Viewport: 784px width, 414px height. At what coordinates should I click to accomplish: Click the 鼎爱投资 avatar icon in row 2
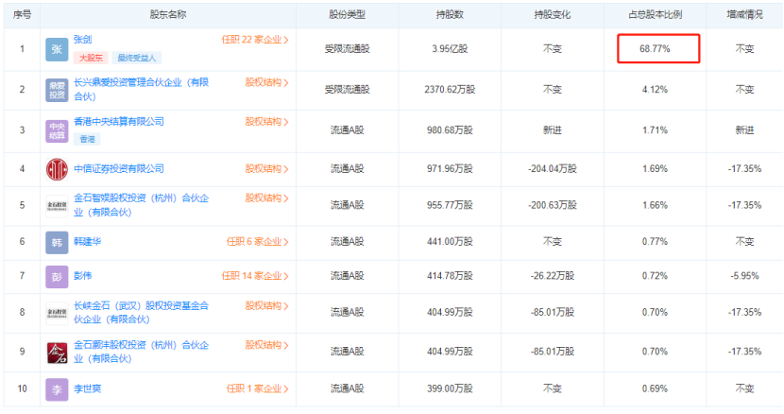[x=57, y=90]
